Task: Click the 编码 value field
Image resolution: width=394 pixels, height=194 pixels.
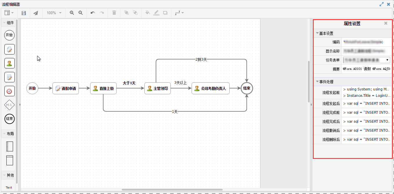Action: click(x=366, y=42)
